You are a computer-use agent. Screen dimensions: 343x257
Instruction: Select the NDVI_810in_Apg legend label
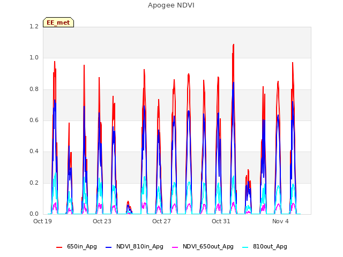[139, 246]
